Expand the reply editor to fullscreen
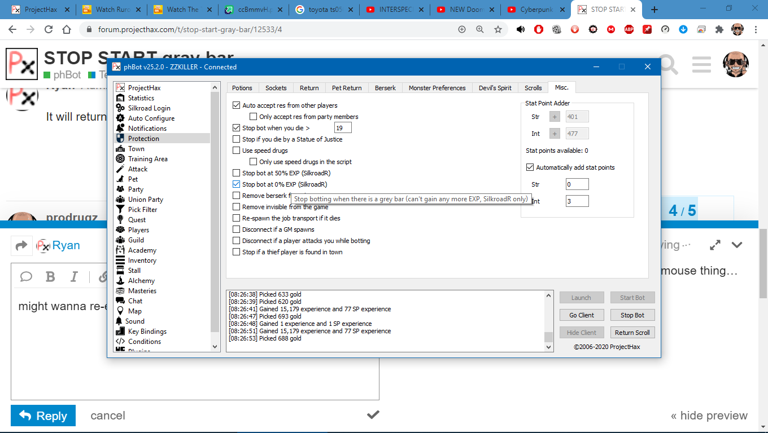 [715, 245]
